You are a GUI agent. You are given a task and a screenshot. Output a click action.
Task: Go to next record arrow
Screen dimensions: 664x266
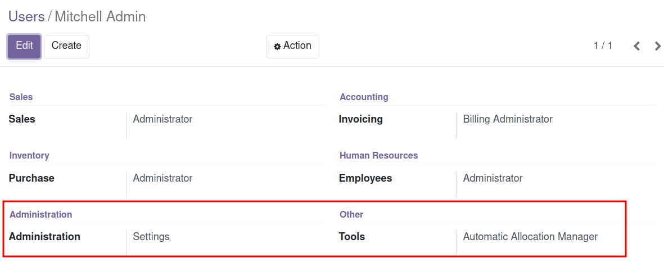tap(658, 46)
